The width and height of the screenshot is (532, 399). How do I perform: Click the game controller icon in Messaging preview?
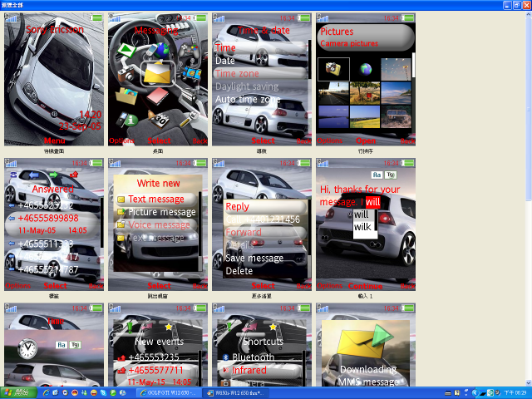coord(189,52)
